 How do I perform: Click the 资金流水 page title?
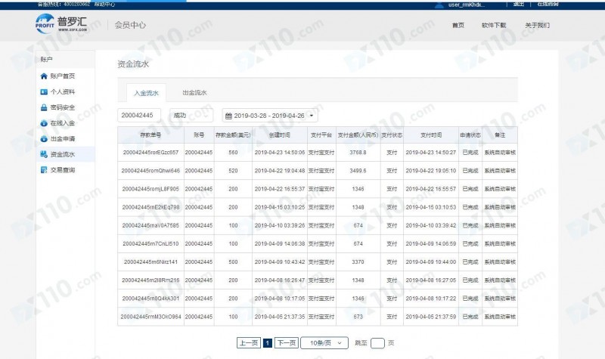(133, 64)
